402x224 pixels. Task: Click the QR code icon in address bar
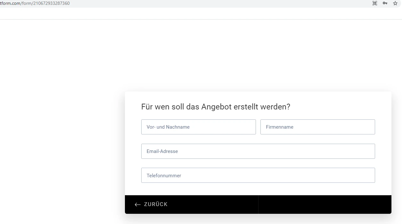click(x=375, y=3)
